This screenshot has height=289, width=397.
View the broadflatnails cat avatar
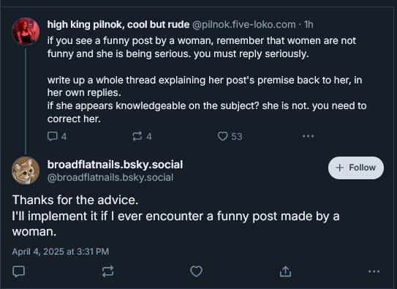pyautogui.click(x=26, y=170)
